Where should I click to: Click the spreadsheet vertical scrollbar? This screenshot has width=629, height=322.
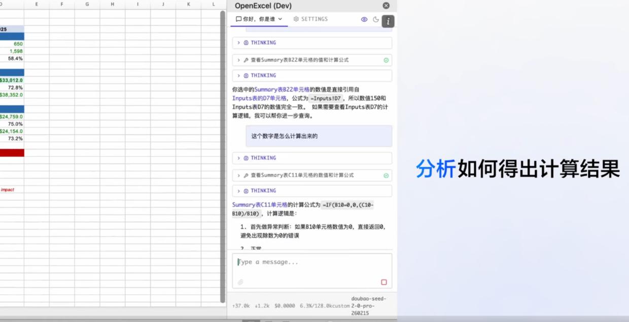pyautogui.click(x=223, y=152)
